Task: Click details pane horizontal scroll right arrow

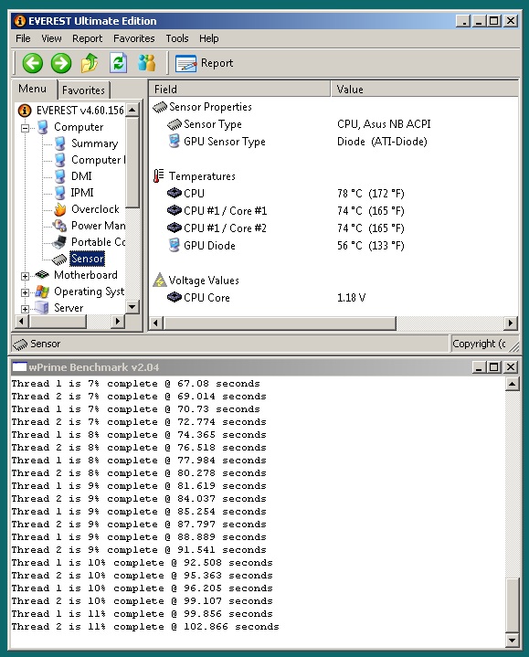Action: click(x=511, y=323)
